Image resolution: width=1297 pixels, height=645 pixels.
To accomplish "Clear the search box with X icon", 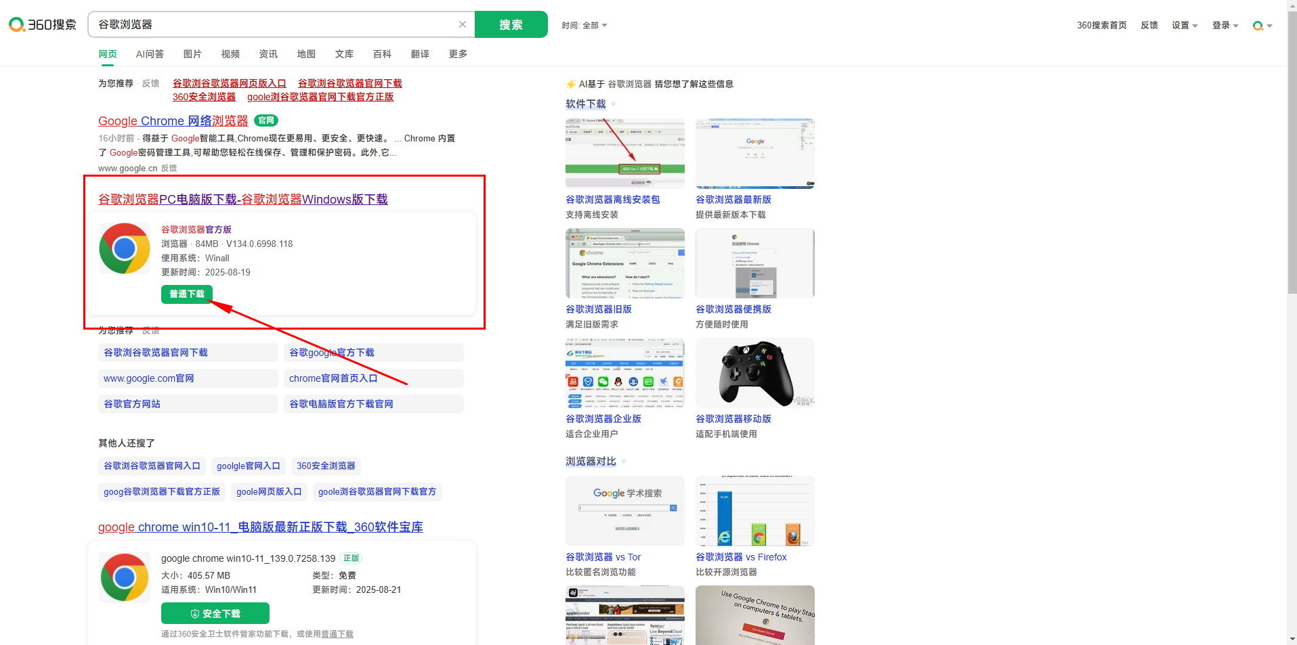I will [x=463, y=24].
